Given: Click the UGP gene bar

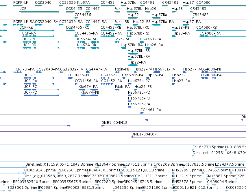Looking at the screenshot, I should [39, 12].
